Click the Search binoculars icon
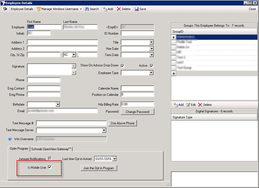Image resolution: width=259 pixels, height=188 pixels. [87, 9]
